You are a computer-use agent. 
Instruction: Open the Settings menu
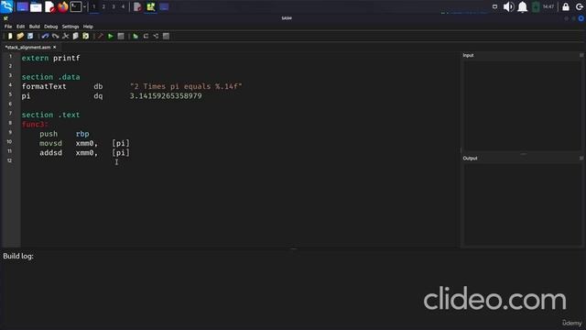point(71,27)
